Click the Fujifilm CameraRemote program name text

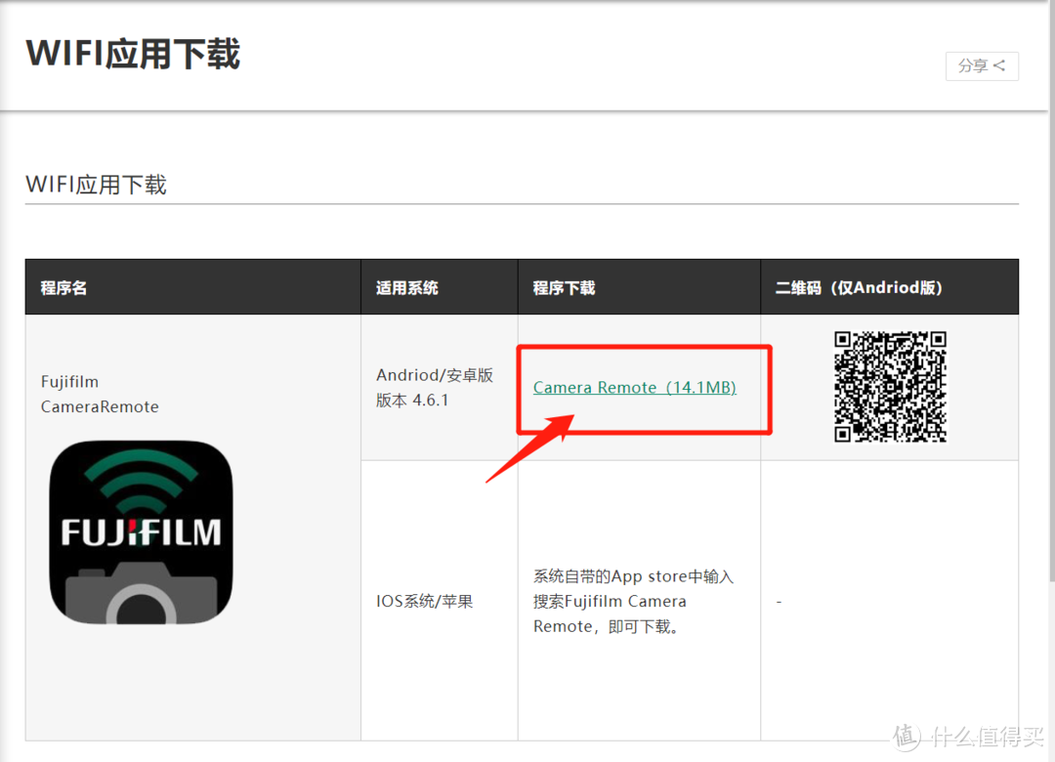99,395
